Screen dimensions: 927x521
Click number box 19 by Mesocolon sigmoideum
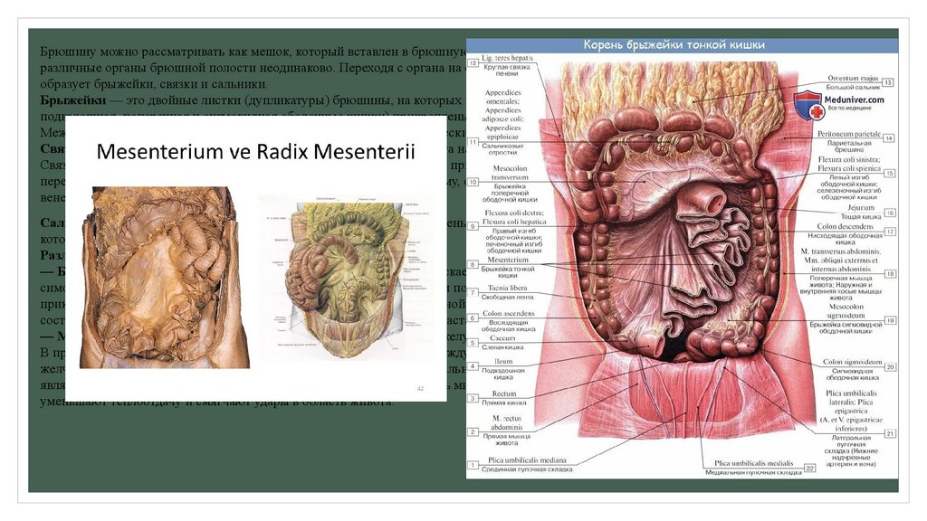pyautogui.click(x=890, y=320)
